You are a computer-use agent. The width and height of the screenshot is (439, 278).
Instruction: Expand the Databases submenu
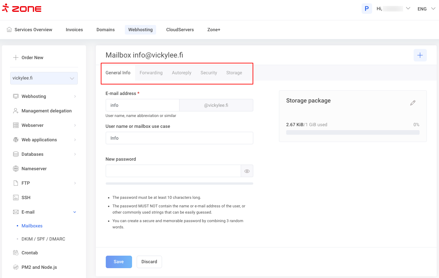[75, 154]
